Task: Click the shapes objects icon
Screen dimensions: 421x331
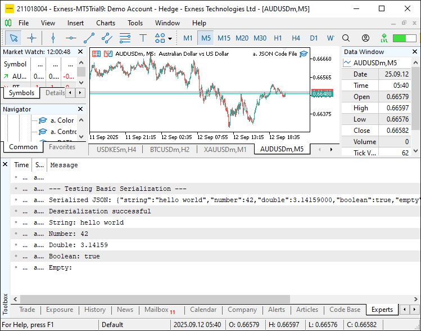Action: click(x=160, y=38)
